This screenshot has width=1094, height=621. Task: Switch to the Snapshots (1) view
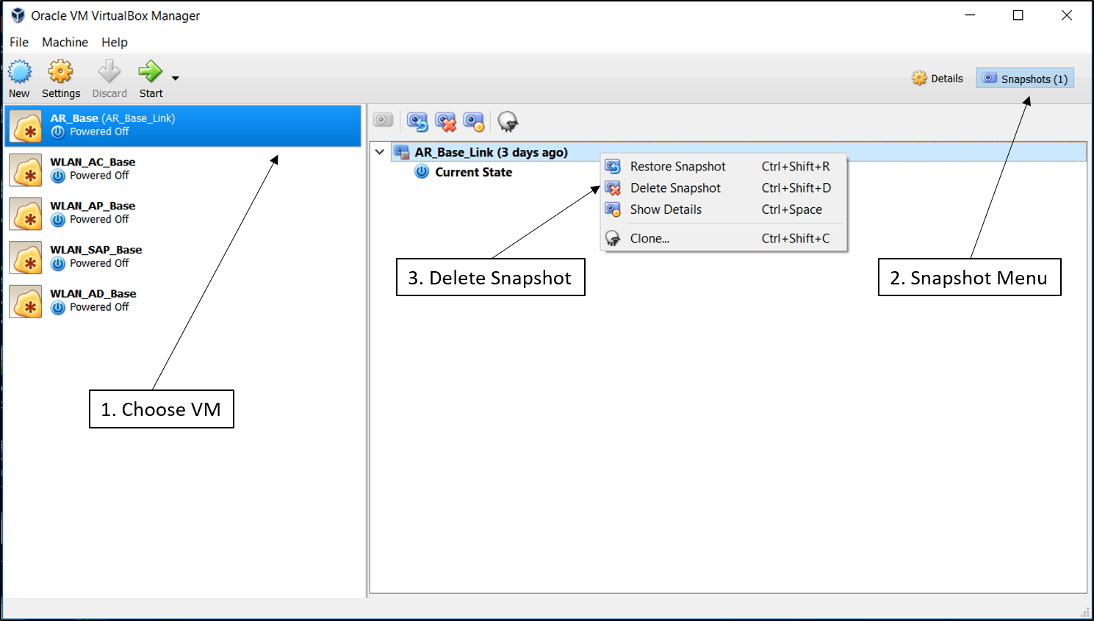pyautogui.click(x=1026, y=79)
